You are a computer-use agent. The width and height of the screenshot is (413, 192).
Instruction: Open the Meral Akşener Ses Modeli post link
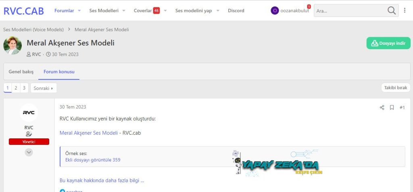[x=89, y=133]
